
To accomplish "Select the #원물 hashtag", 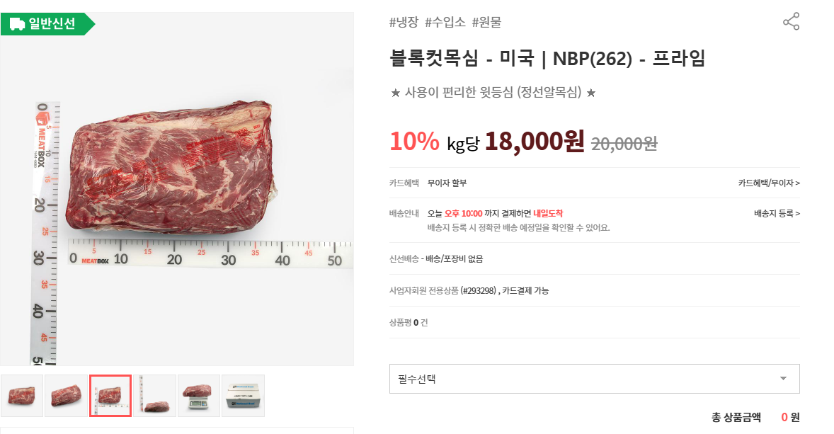I will (486, 22).
